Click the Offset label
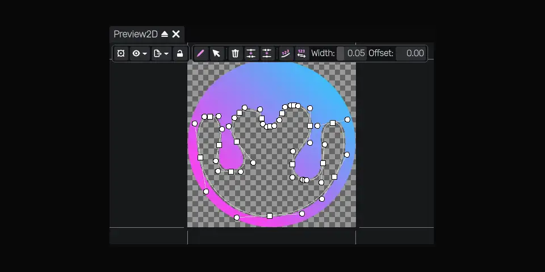The image size is (545, 272). coord(381,53)
